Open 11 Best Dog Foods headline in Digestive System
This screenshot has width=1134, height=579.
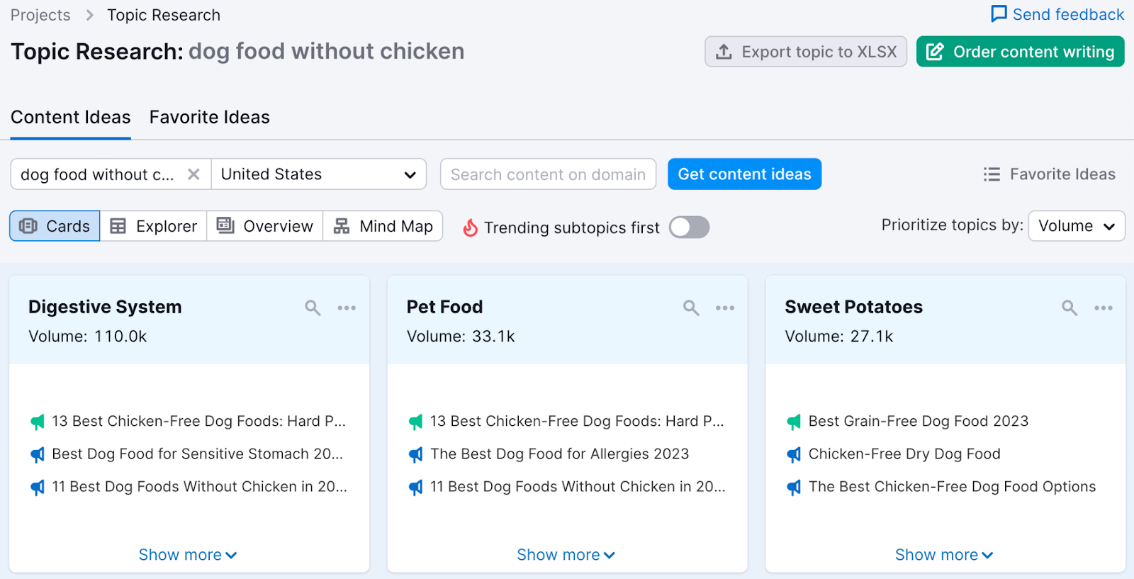coord(199,487)
